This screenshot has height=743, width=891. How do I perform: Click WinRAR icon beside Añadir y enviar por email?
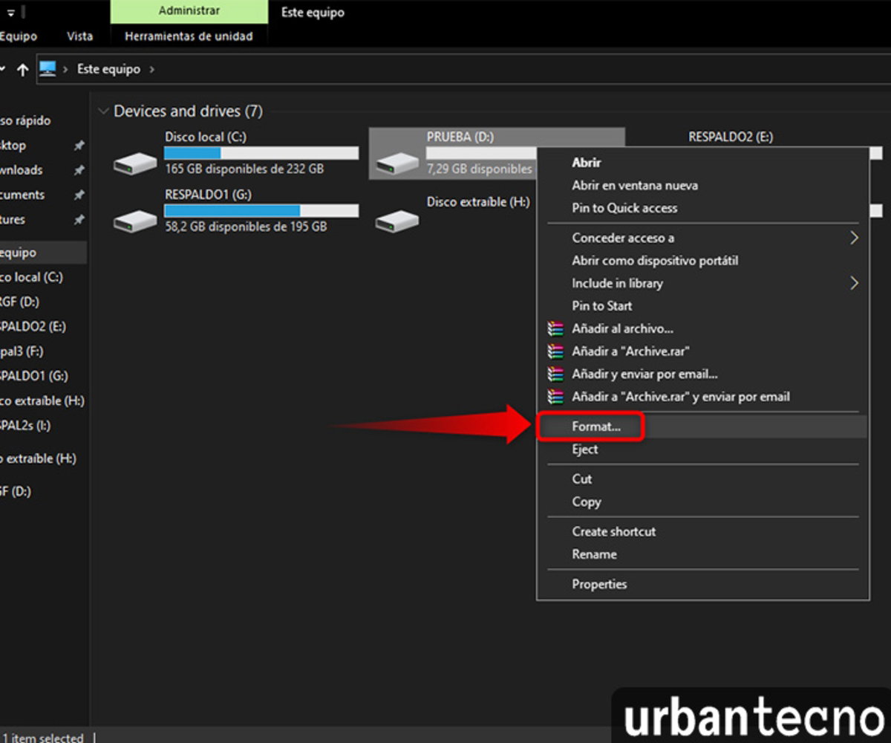click(x=555, y=374)
